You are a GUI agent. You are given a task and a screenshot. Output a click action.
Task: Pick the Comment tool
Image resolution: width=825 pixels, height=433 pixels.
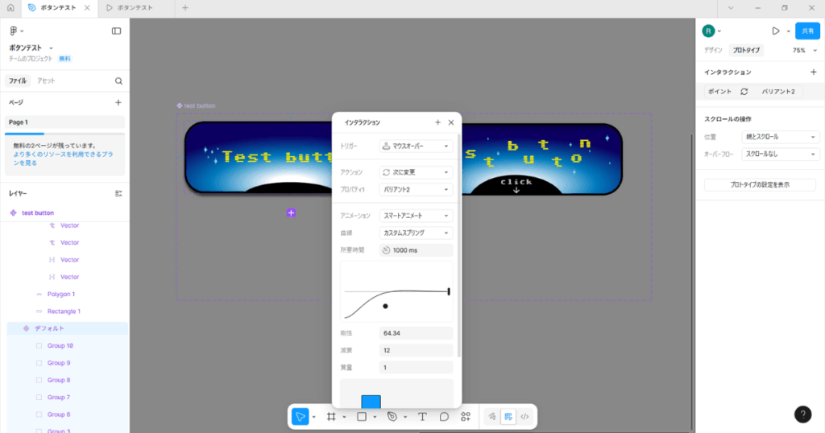coord(444,417)
